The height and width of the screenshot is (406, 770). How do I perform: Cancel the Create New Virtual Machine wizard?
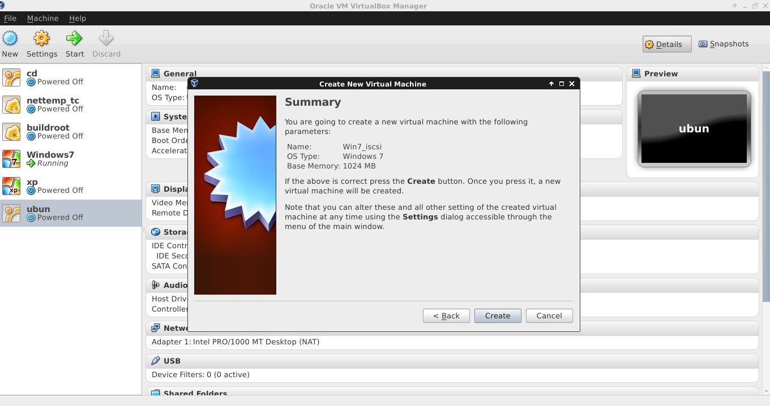tap(549, 316)
